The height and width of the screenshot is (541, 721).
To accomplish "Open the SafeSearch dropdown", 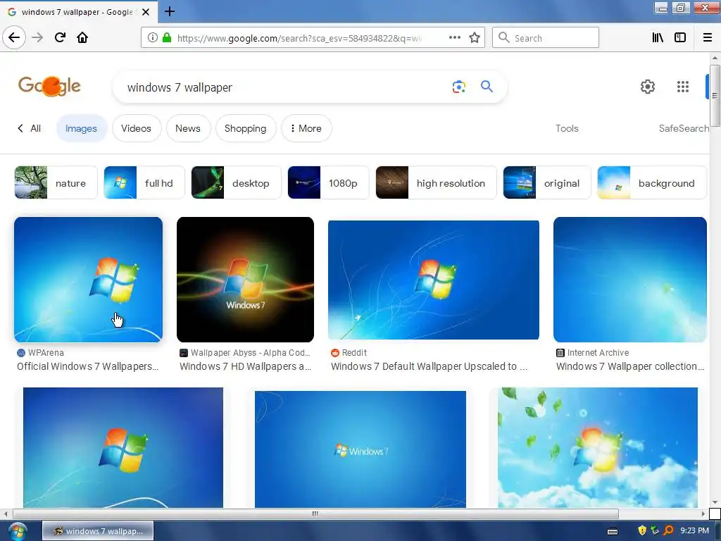I will coord(684,128).
